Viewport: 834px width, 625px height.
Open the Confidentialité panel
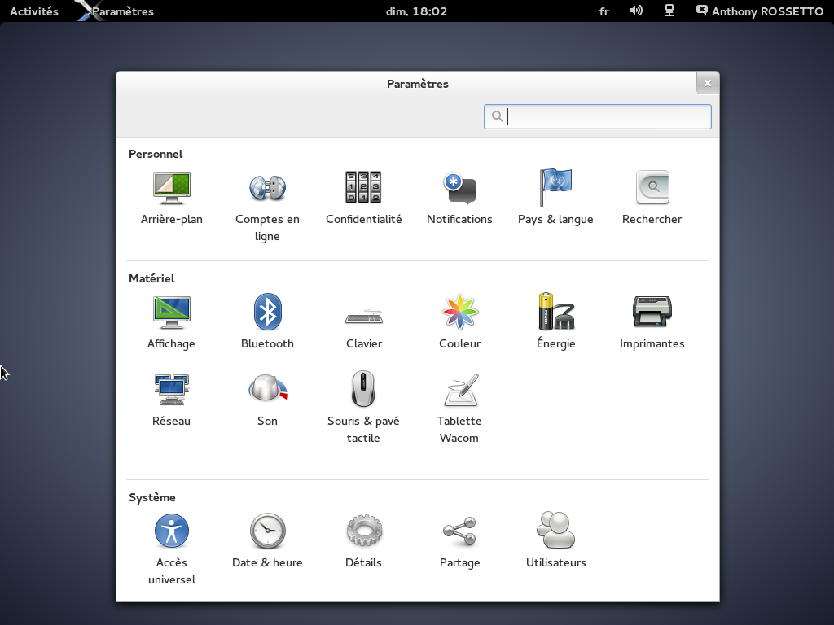pyautogui.click(x=364, y=198)
